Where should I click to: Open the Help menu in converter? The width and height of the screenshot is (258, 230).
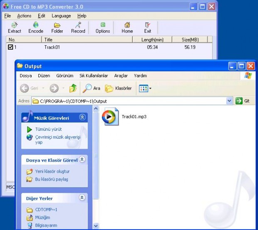click(x=82, y=16)
